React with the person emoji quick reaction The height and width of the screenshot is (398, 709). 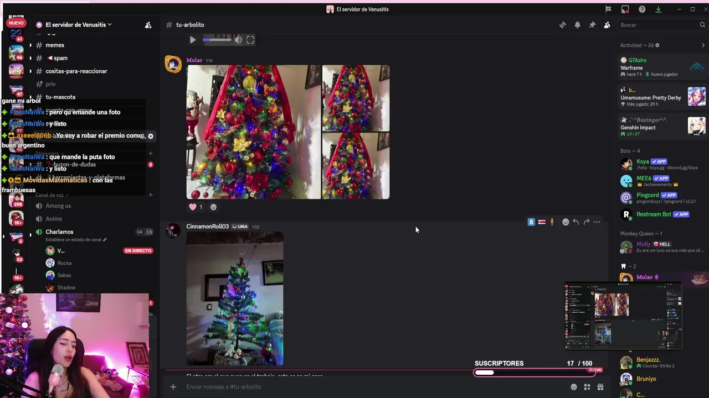click(x=552, y=222)
